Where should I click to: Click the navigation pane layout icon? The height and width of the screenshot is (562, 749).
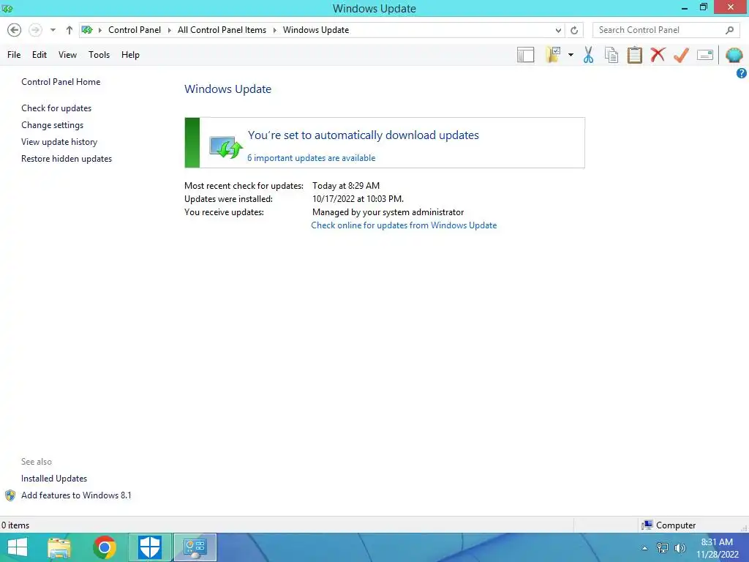pos(525,55)
